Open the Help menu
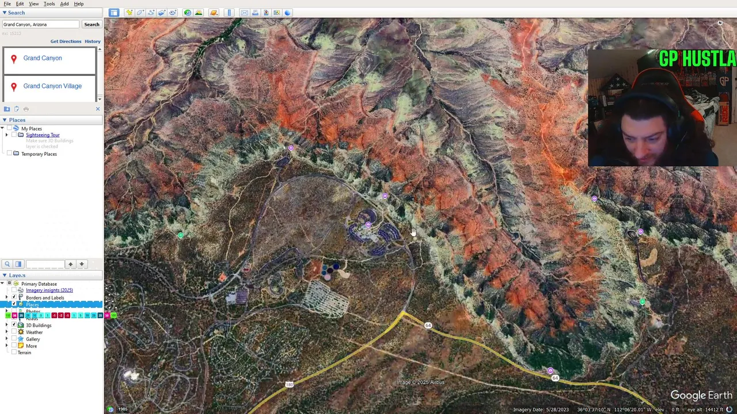This screenshot has height=414, width=737. point(79,4)
